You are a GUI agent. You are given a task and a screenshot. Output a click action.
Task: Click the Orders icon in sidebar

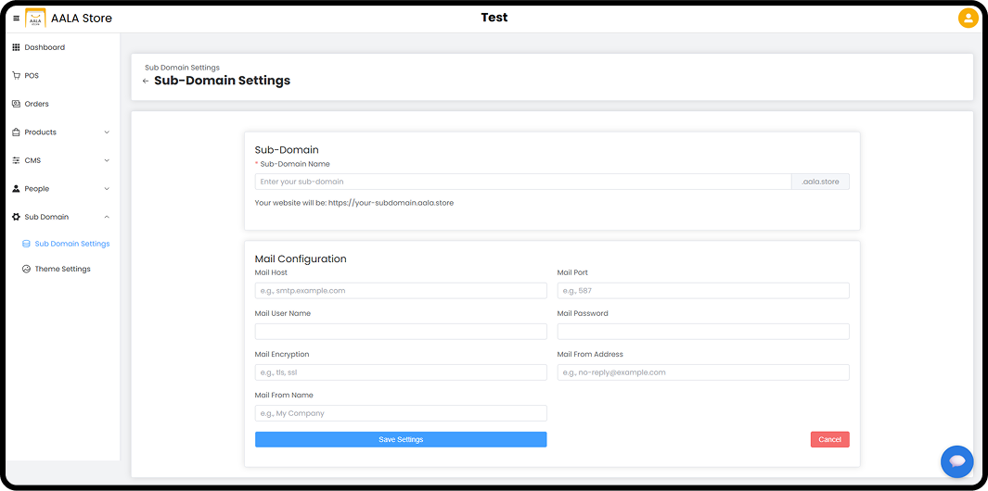[16, 104]
